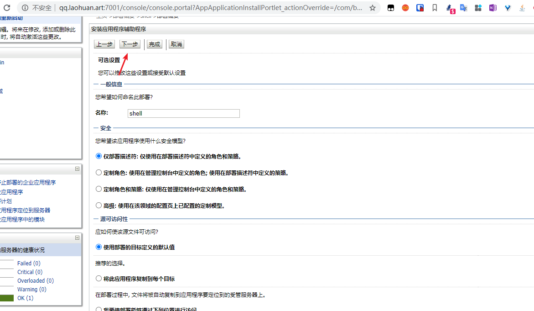Collapse the server health status panel
Image resolution: width=534 pixels, height=311 pixels.
tap(77, 237)
